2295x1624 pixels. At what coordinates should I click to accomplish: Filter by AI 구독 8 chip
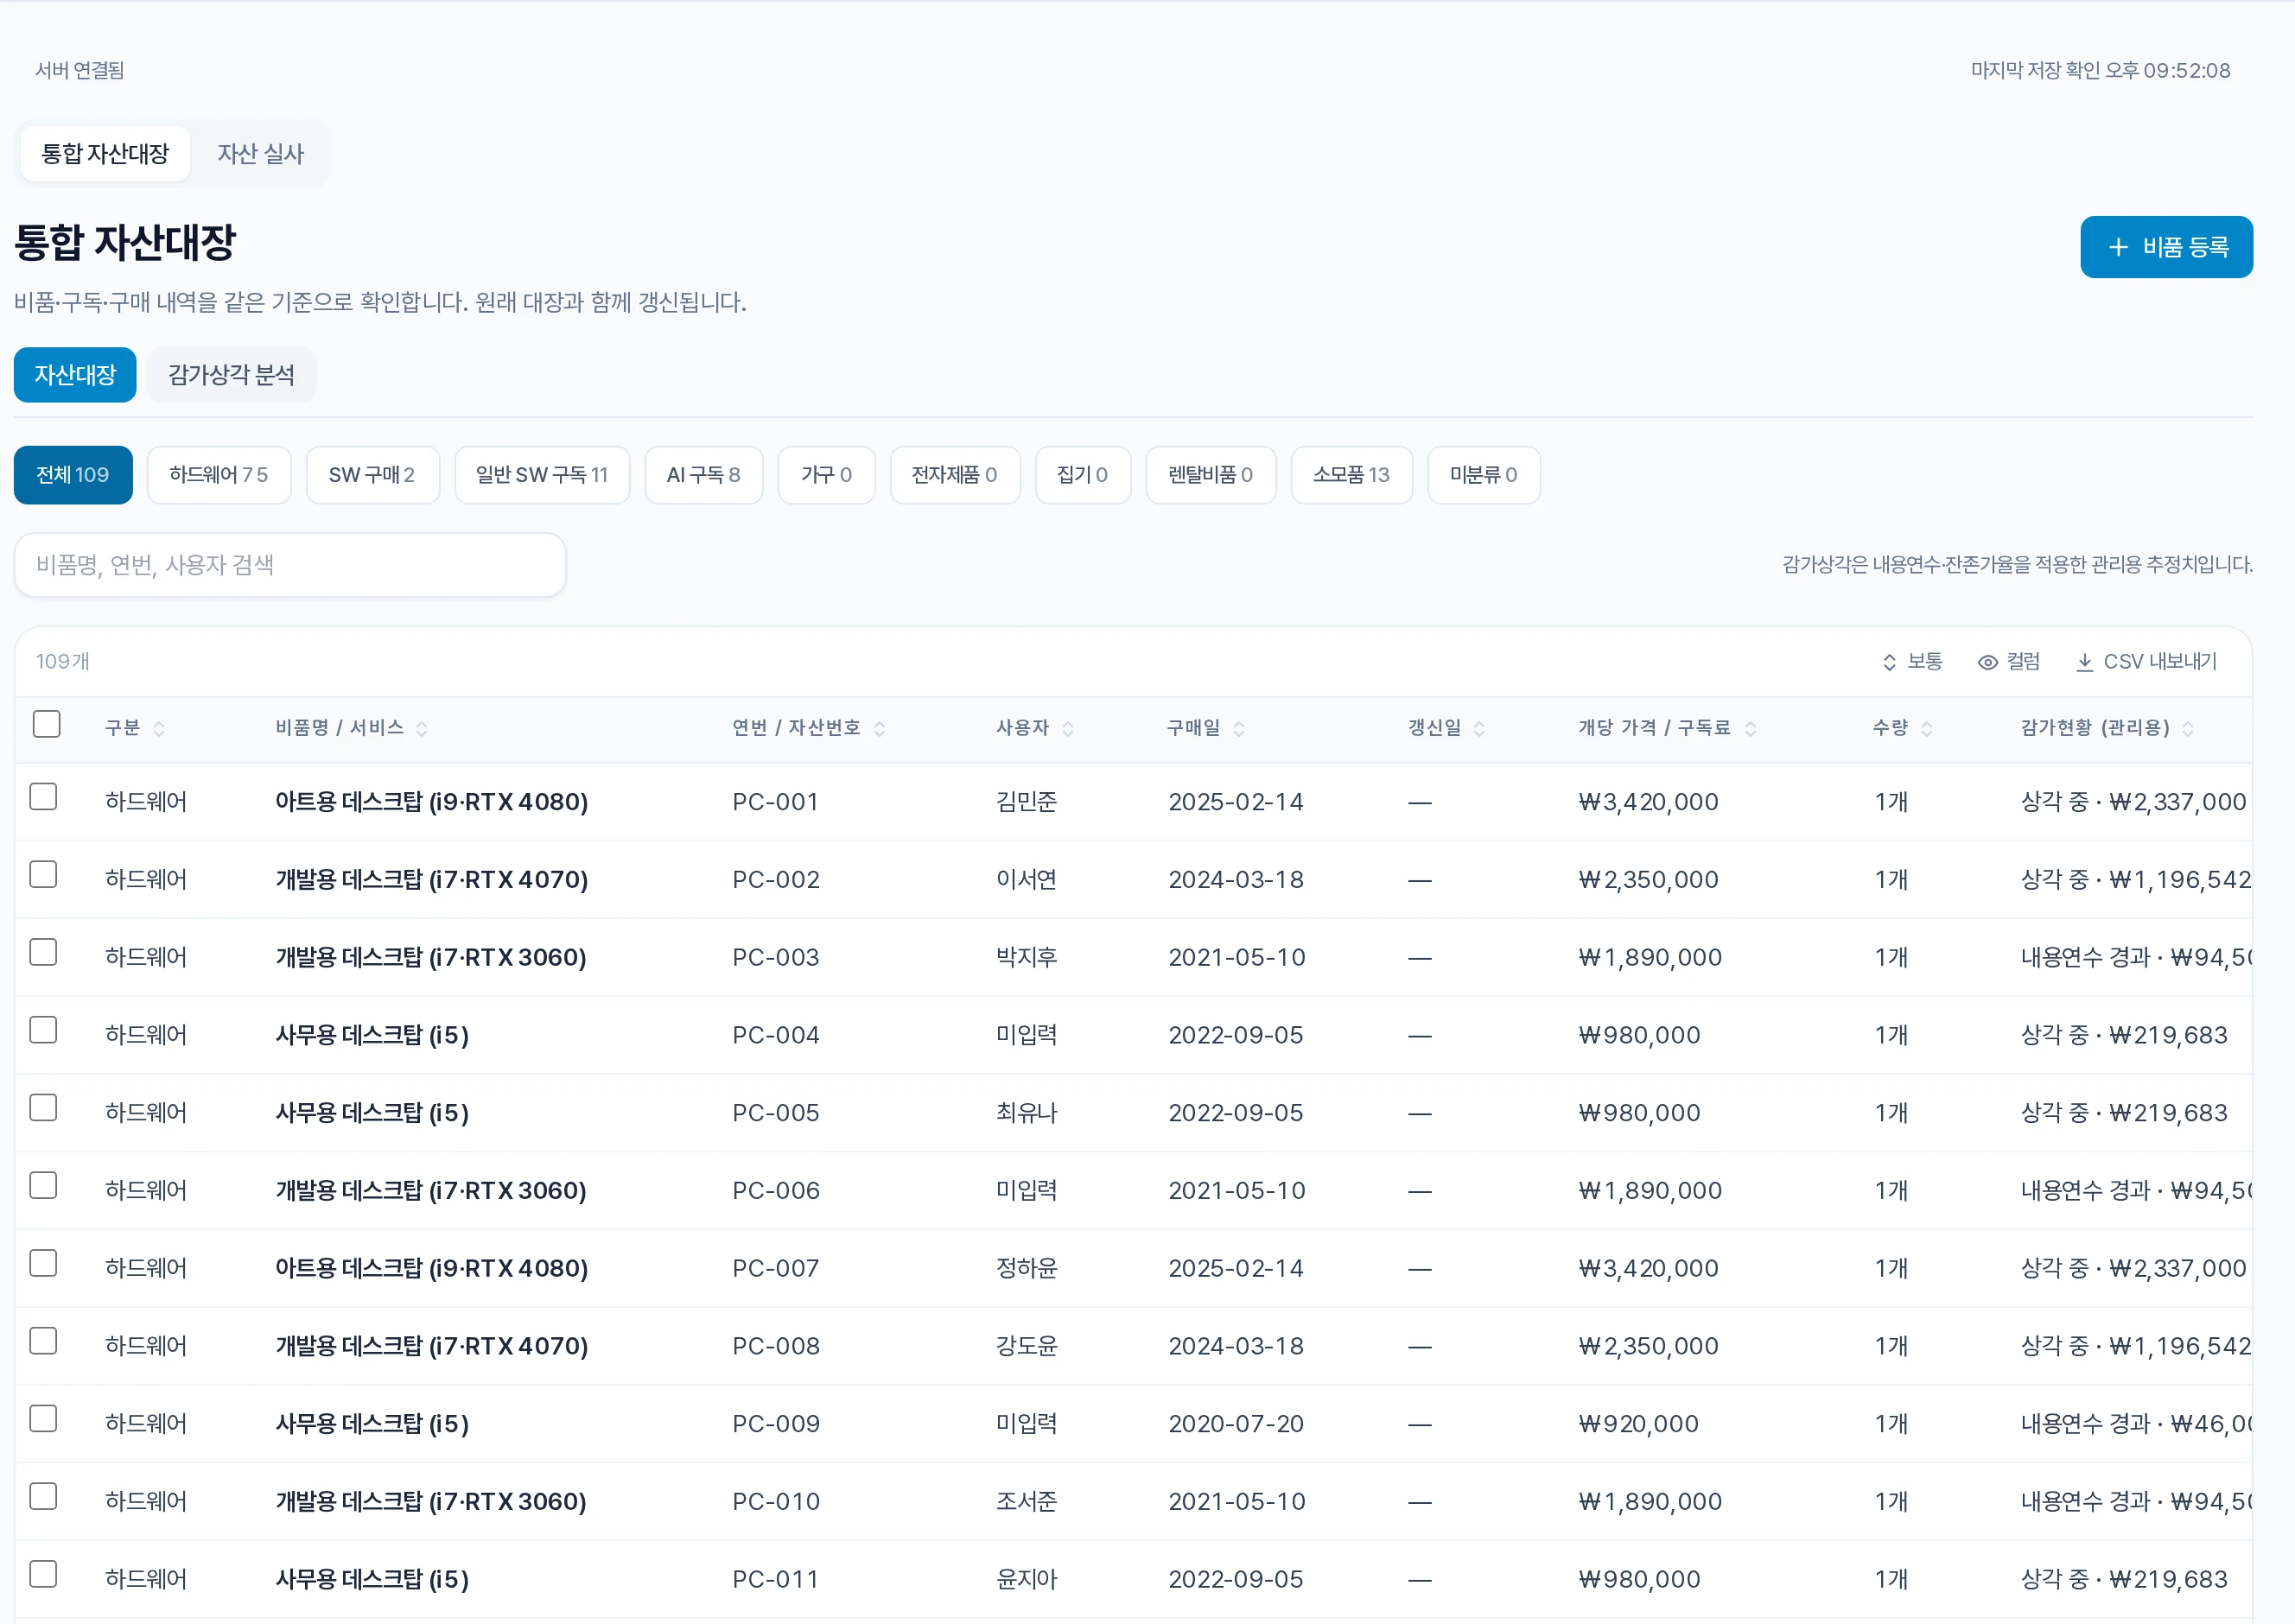tap(704, 475)
